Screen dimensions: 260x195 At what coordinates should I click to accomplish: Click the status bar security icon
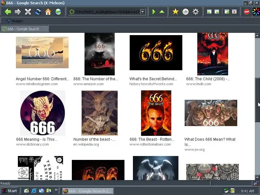click(x=256, y=183)
